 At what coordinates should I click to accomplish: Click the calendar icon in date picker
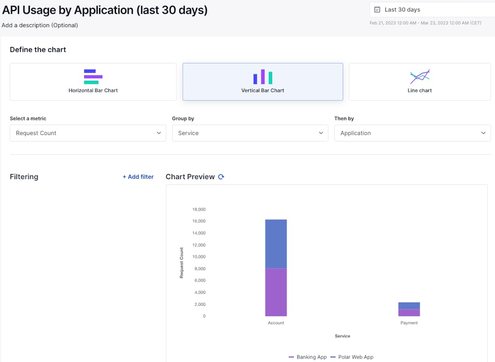(x=377, y=10)
